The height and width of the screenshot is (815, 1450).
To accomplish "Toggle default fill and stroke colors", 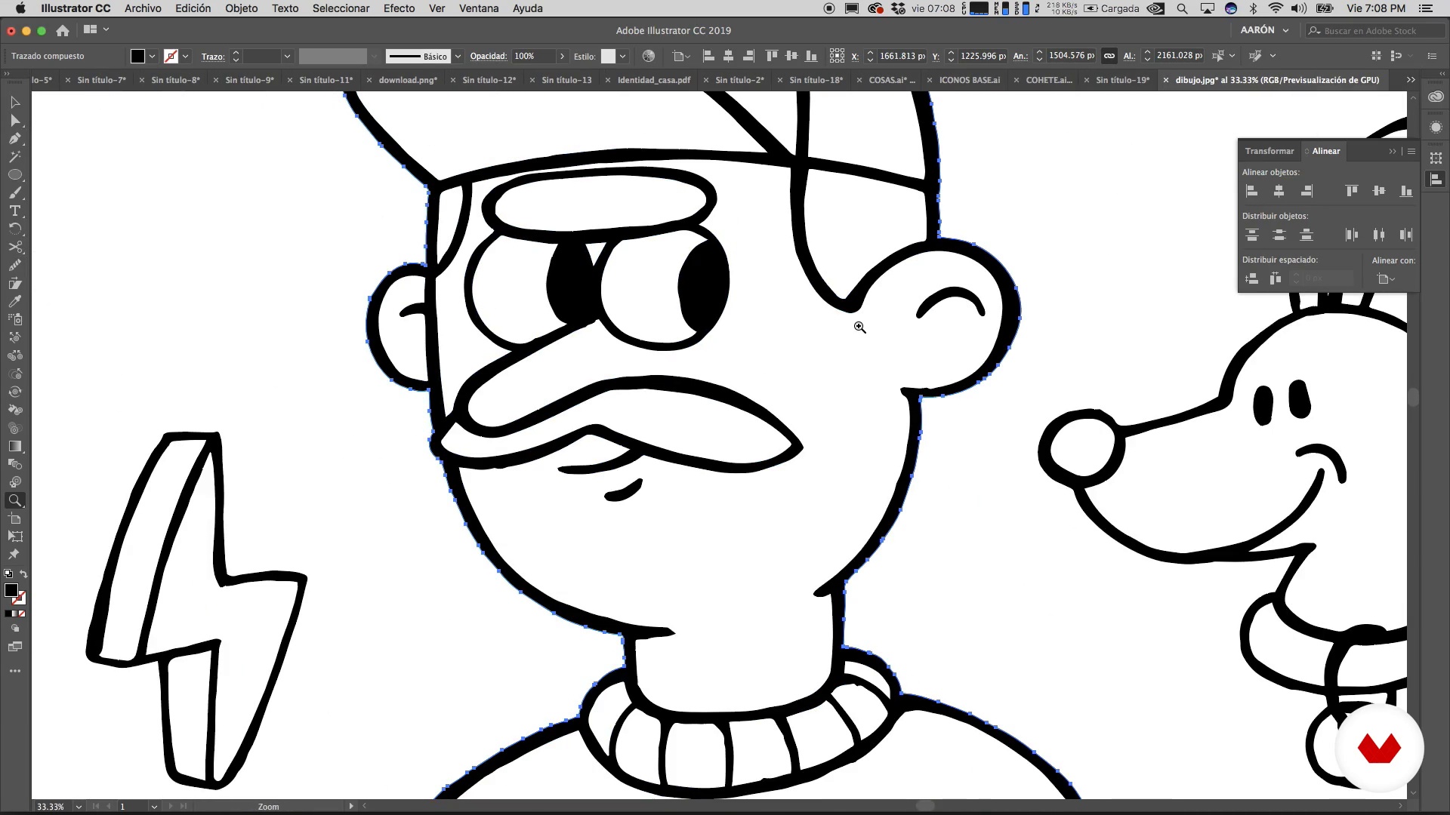I will [8, 574].
